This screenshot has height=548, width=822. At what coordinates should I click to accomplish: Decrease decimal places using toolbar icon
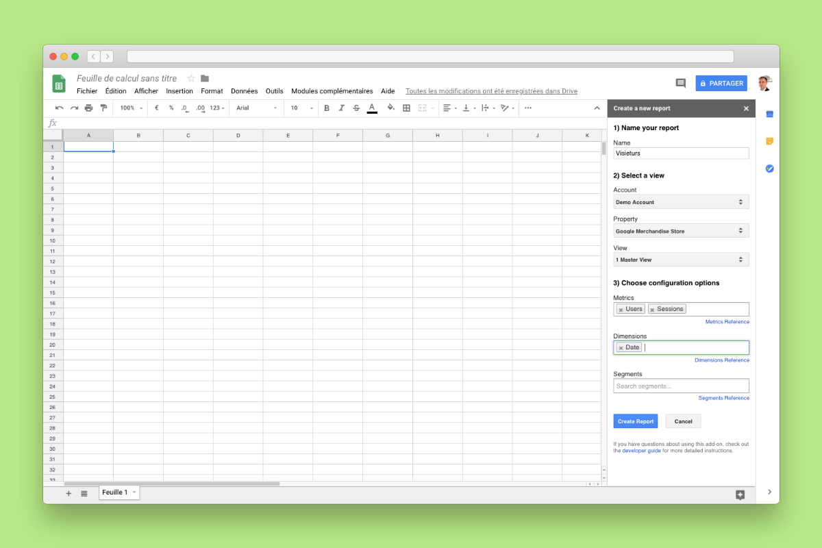[184, 108]
